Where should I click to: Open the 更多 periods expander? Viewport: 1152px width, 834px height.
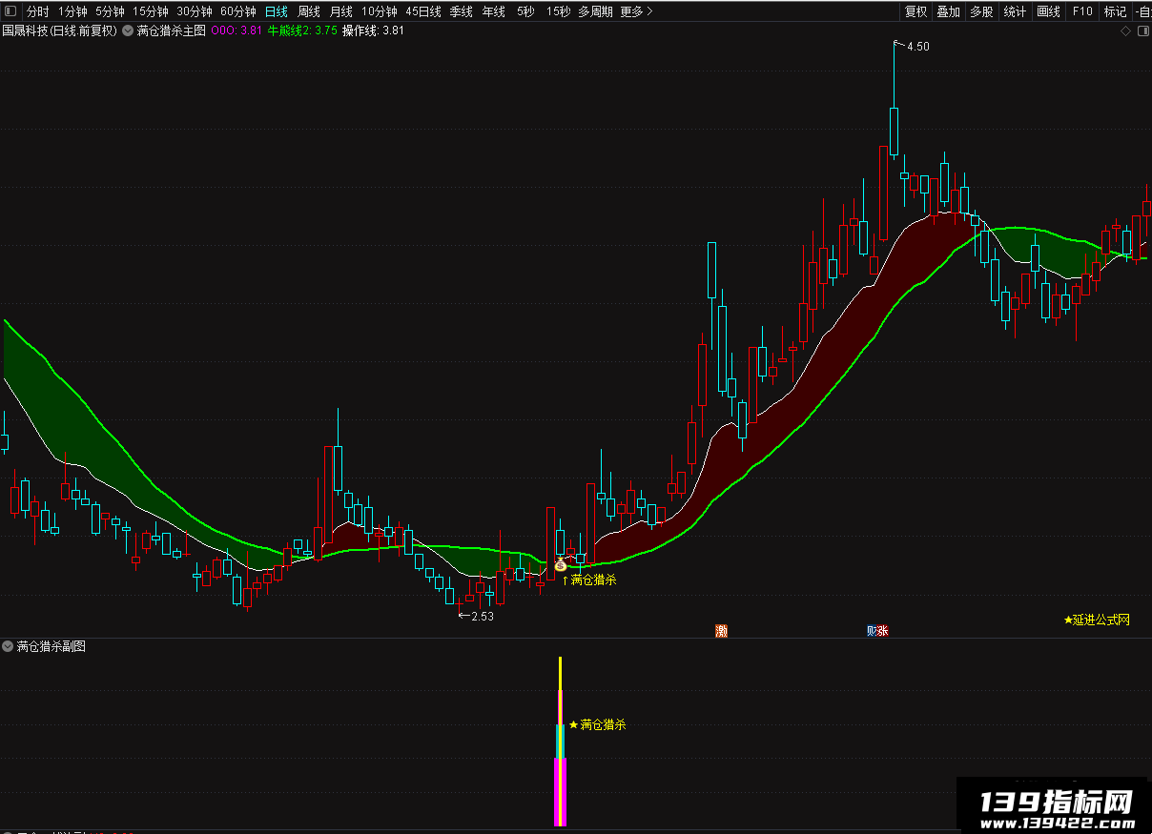click(636, 11)
